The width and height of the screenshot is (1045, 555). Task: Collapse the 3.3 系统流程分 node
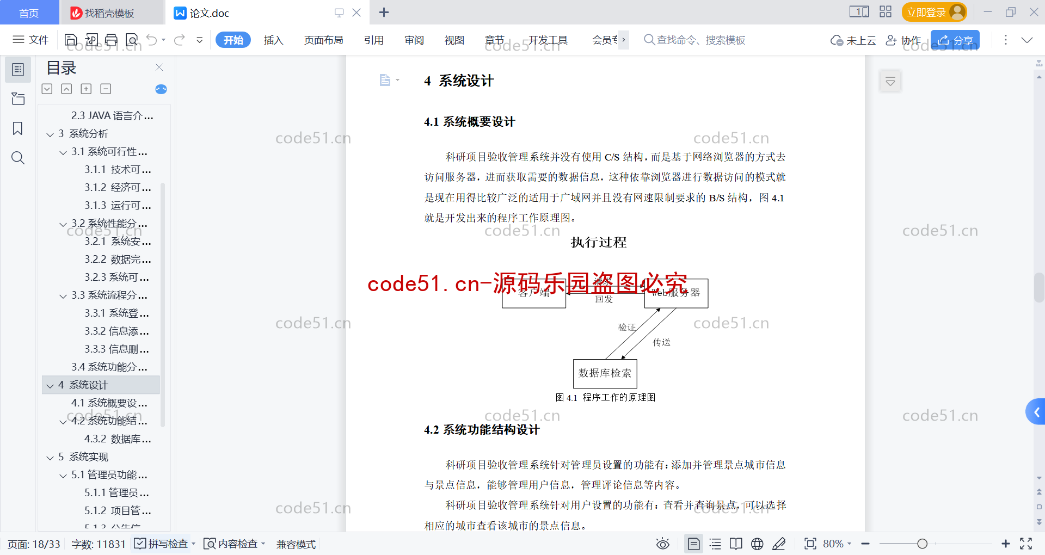click(x=63, y=296)
